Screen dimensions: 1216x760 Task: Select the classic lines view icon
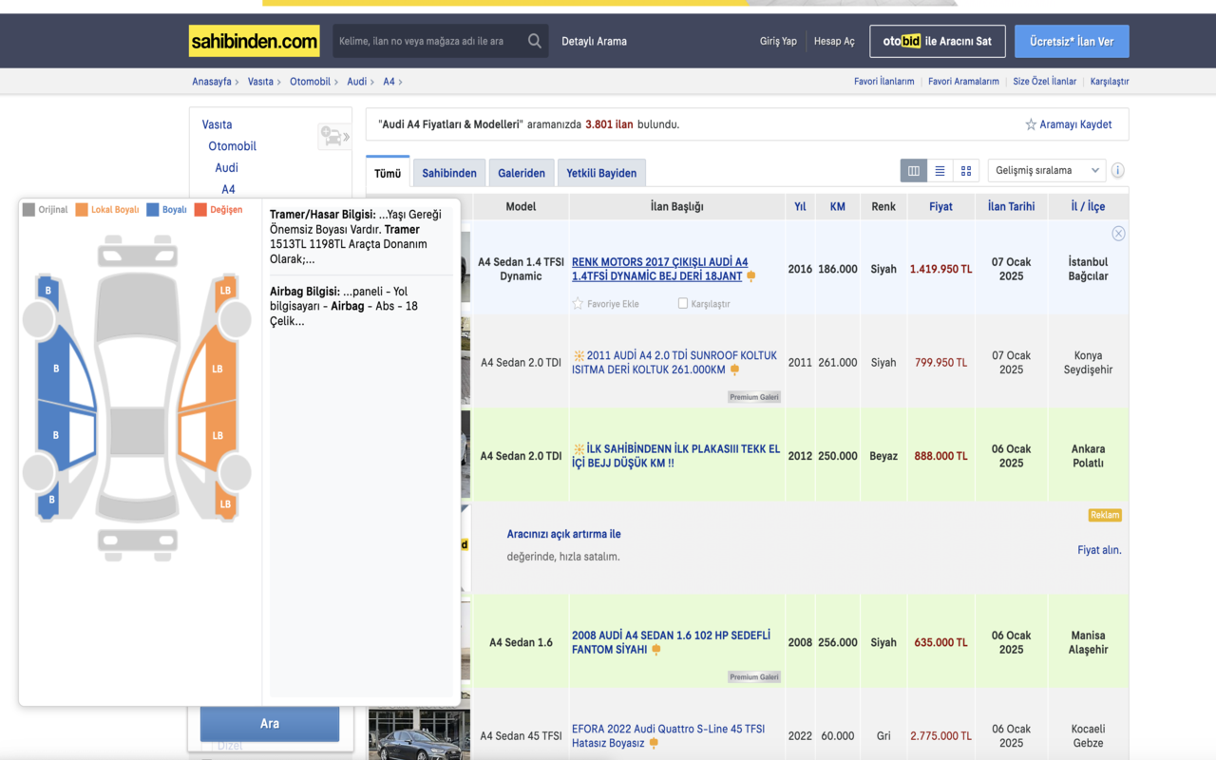pos(940,171)
